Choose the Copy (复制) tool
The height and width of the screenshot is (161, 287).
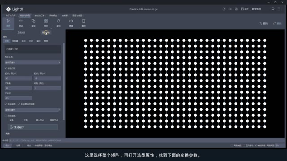[34, 23]
